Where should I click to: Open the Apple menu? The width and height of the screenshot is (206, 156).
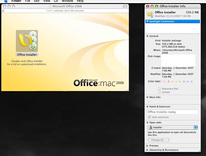6,1
